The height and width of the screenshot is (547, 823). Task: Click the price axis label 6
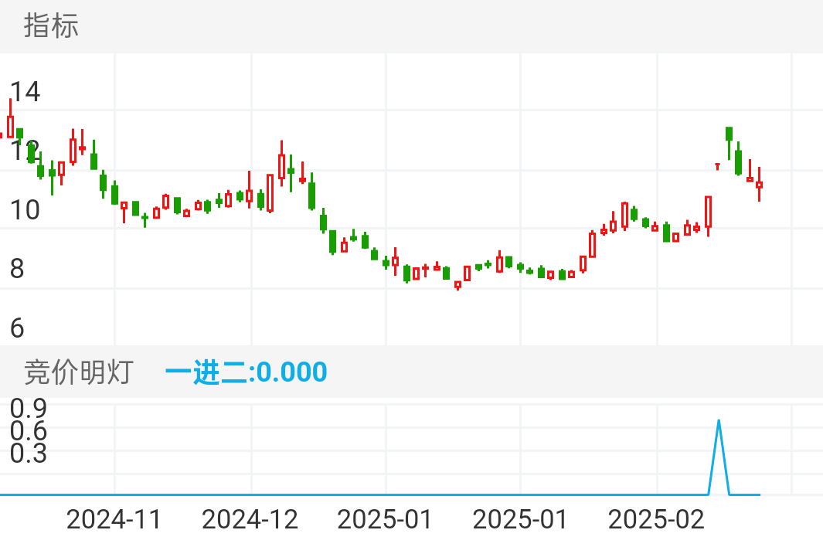tap(17, 328)
